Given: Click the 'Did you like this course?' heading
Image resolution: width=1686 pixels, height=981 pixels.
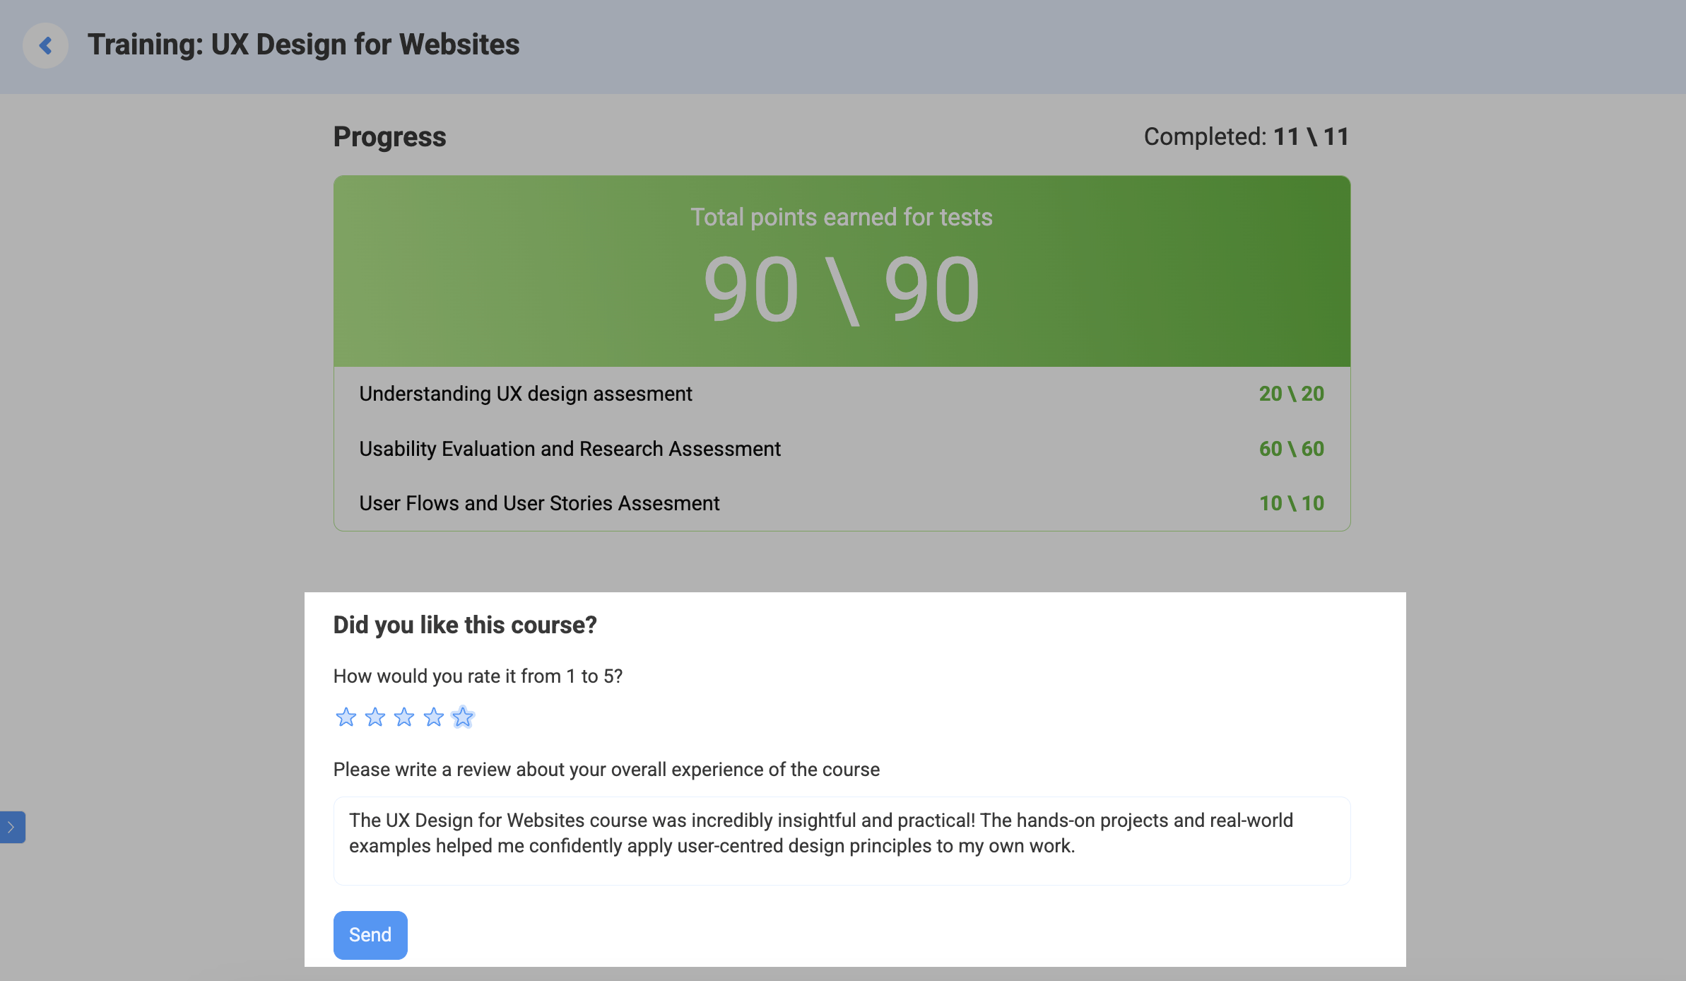Looking at the screenshot, I should click(465, 625).
